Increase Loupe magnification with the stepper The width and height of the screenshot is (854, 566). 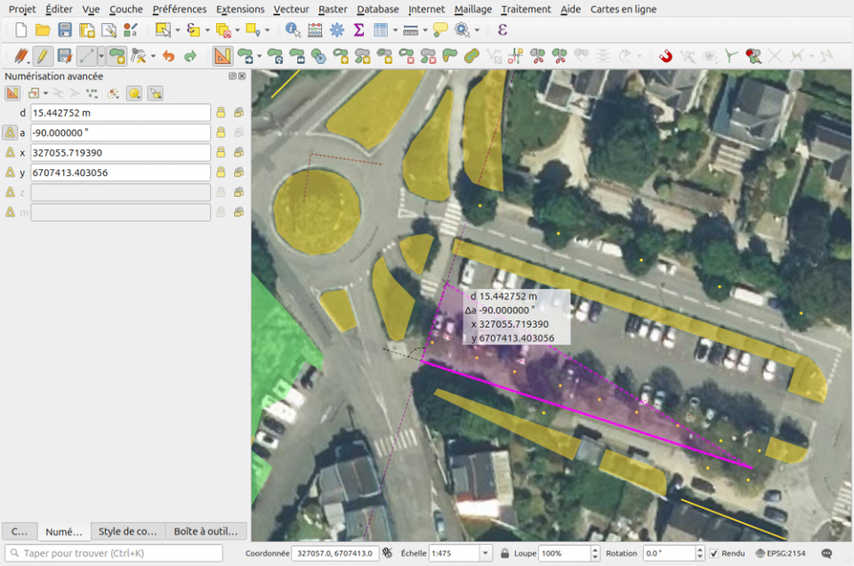click(x=594, y=549)
